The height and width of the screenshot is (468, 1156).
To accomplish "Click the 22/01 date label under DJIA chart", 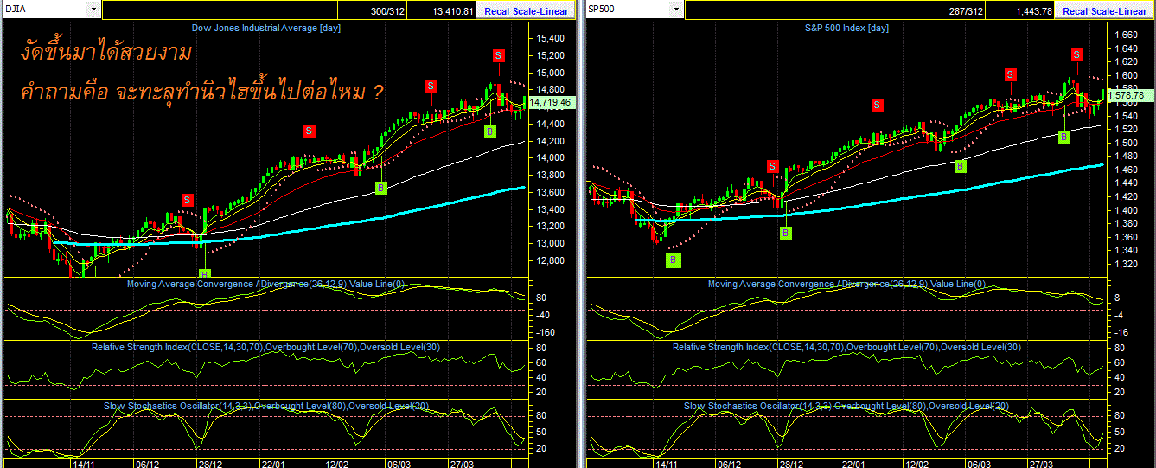I will pos(273,463).
